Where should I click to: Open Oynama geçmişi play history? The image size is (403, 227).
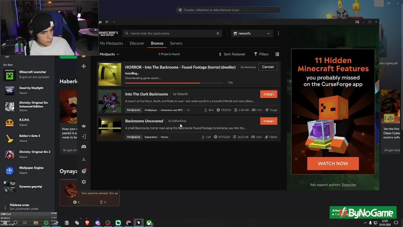28,187
